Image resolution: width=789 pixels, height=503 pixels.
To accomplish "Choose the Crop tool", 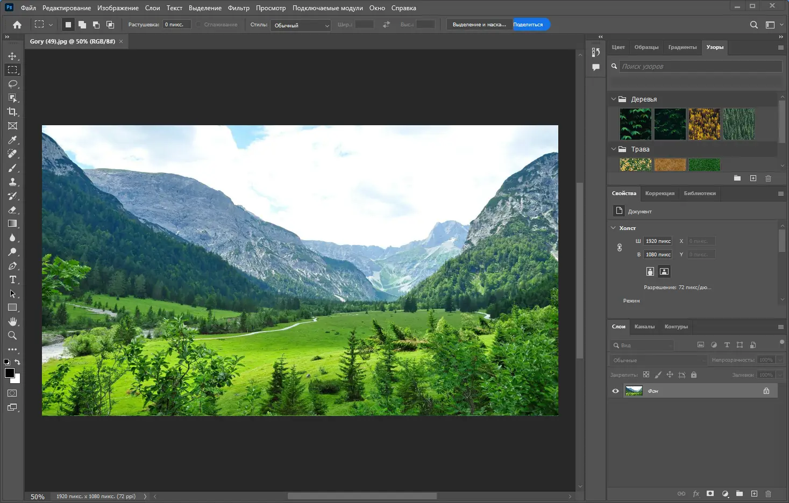I will 12,112.
